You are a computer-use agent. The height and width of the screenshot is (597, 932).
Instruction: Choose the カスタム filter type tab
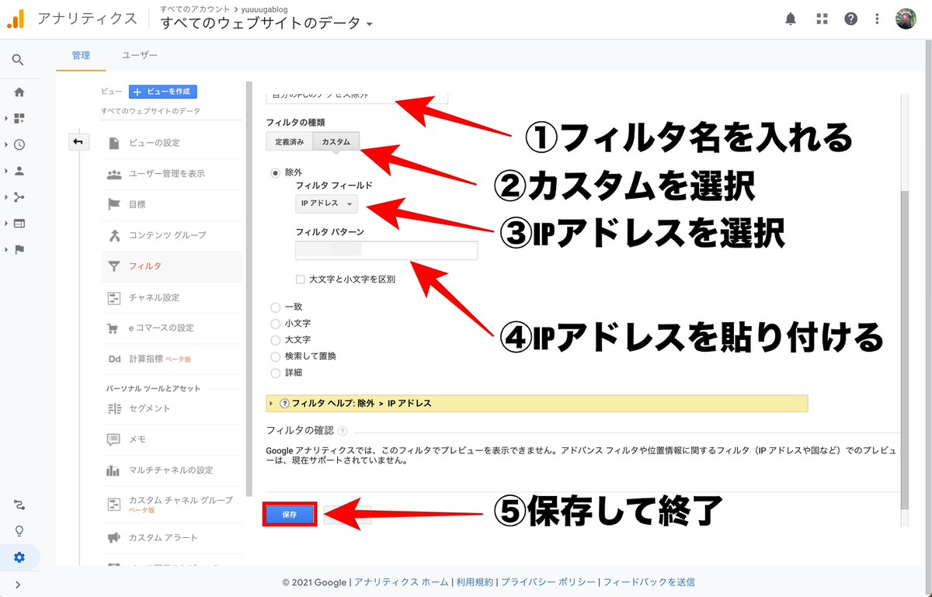336,141
